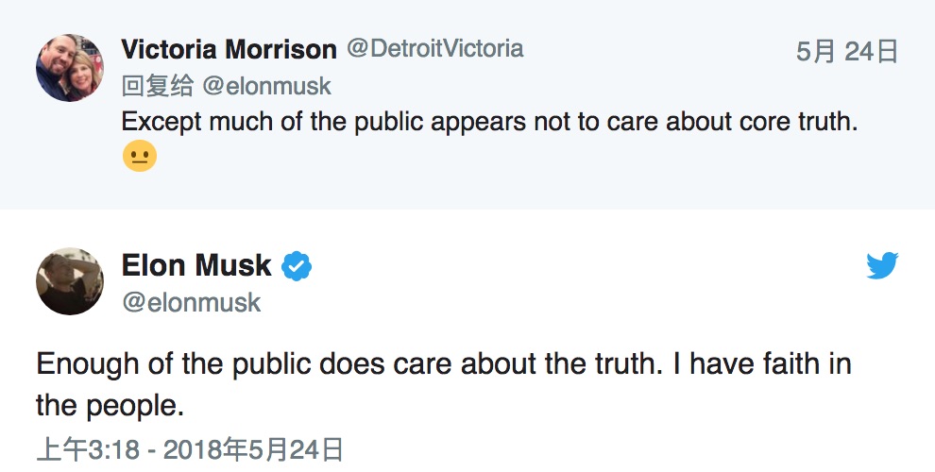The image size is (935, 472).
Task: Click @elonmusk in the 回复给 line
Action: (x=266, y=86)
